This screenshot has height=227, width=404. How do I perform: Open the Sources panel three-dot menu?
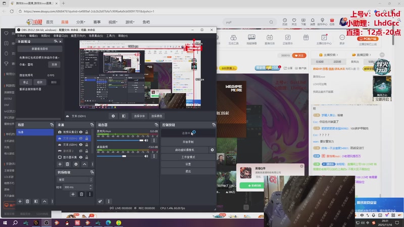point(92,164)
